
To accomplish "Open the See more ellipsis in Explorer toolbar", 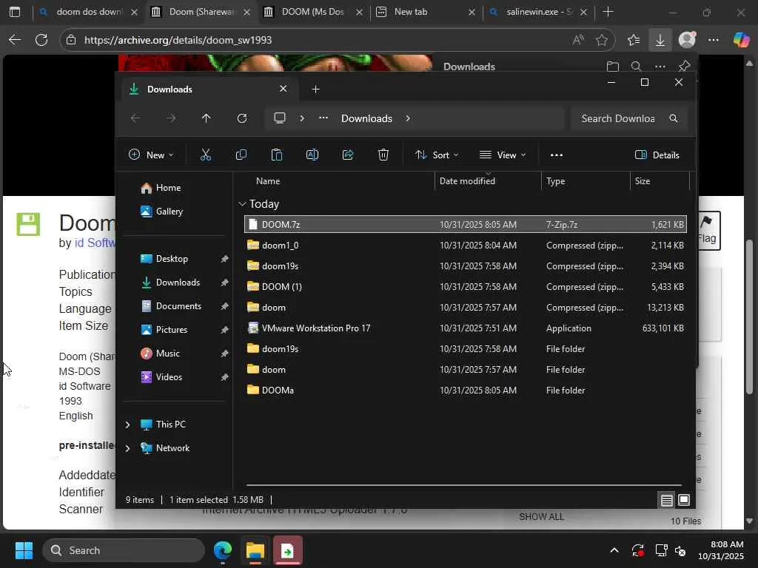I will point(557,155).
